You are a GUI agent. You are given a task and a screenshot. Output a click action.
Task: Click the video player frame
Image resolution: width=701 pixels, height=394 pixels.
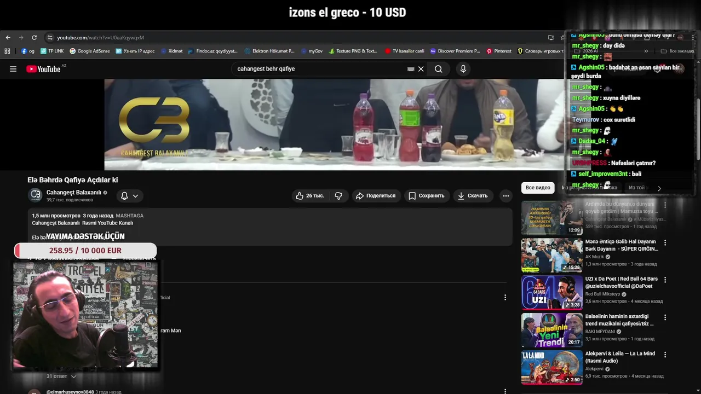(334, 125)
